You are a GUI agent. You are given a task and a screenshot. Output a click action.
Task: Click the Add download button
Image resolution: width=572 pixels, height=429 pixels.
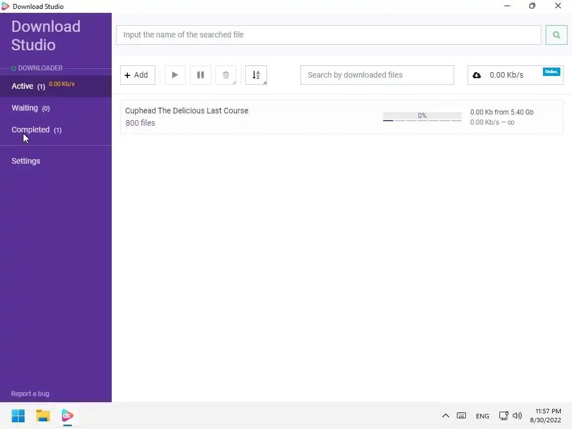pyautogui.click(x=137, y=75)
